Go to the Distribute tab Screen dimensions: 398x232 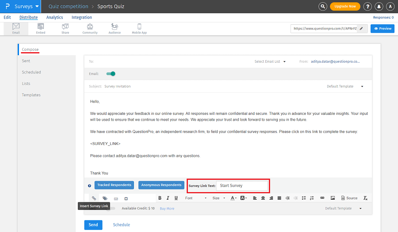[x=28, y=17]
